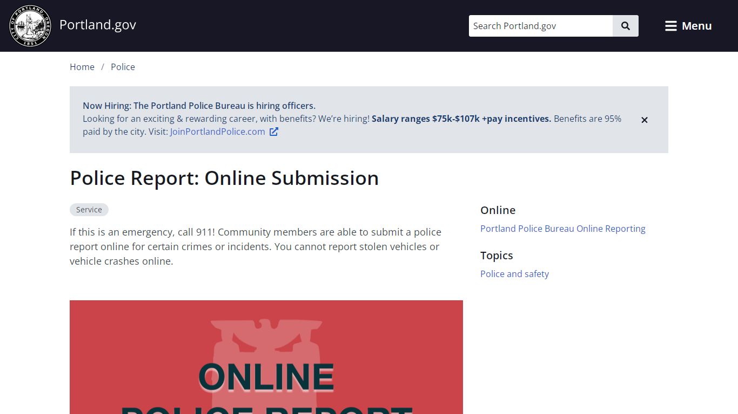Focus the Search Portland.gov field

pos(541,26)
